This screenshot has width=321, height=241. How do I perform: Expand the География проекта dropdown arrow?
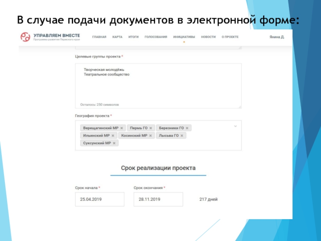[236, 127]
